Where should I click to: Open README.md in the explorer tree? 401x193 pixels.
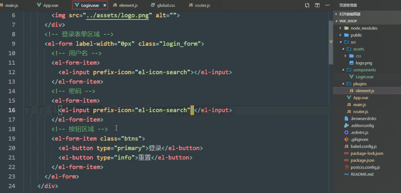point(362,174)
